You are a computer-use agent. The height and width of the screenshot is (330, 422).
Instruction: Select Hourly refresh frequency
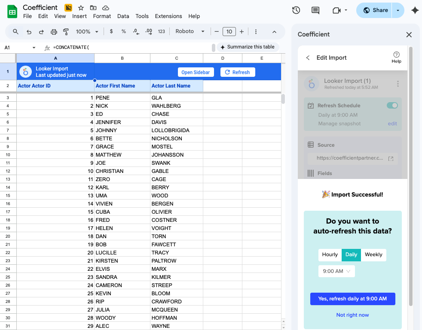pos(330,254)
